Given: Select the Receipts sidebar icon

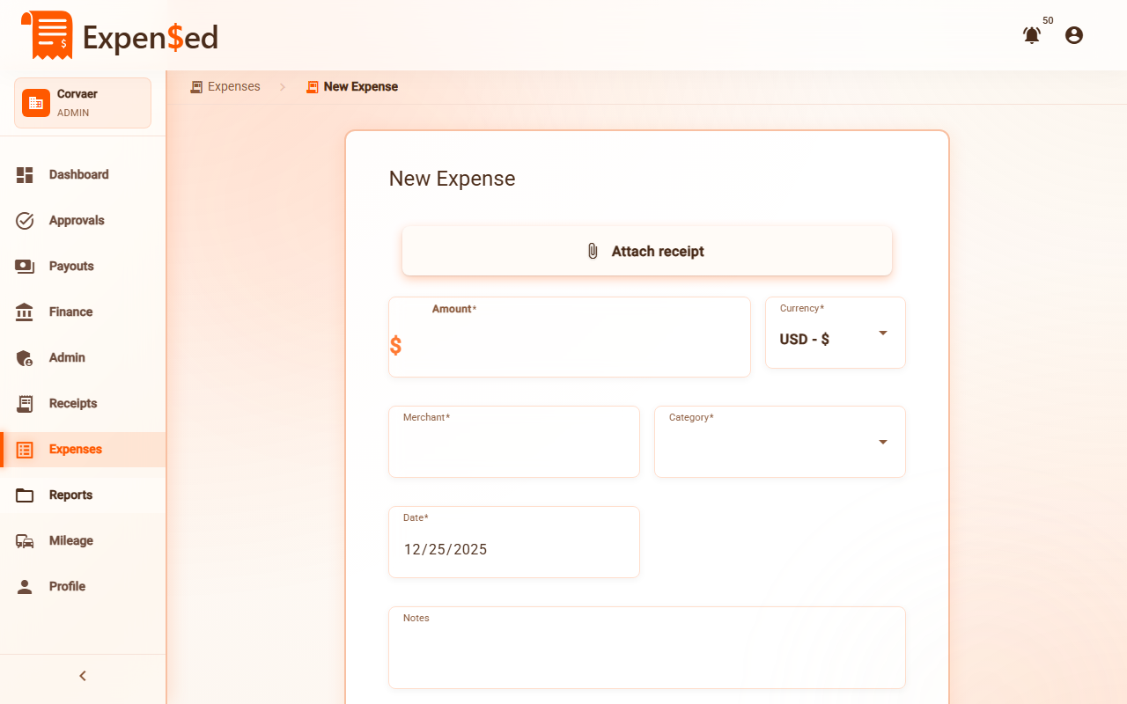Looking at the screenshot, I should coord(25,403).
